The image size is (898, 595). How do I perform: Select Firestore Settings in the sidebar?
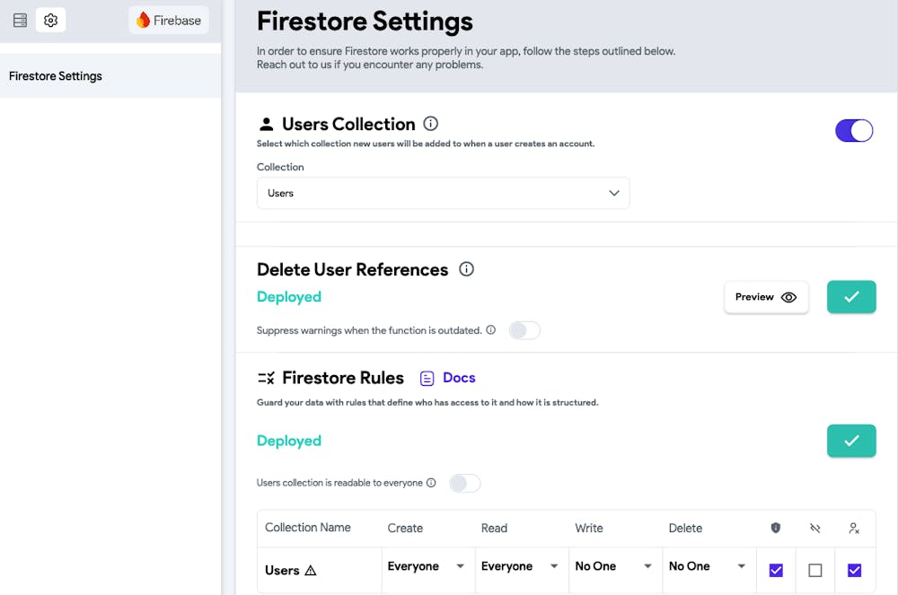tap(56, 76)
